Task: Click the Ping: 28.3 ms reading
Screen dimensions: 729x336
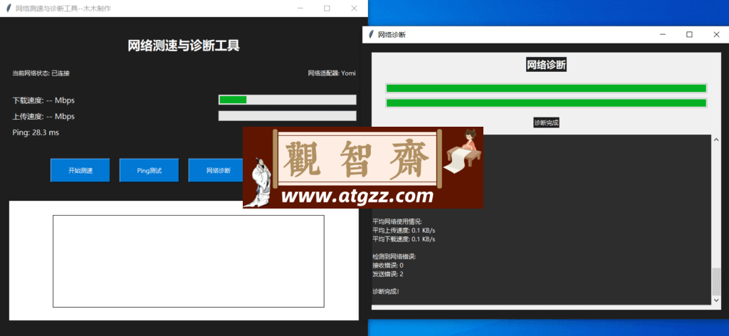Action: pos(36,133)
